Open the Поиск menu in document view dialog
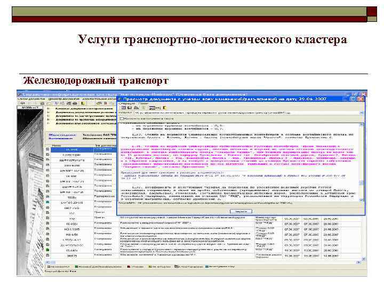 point(143,103)
